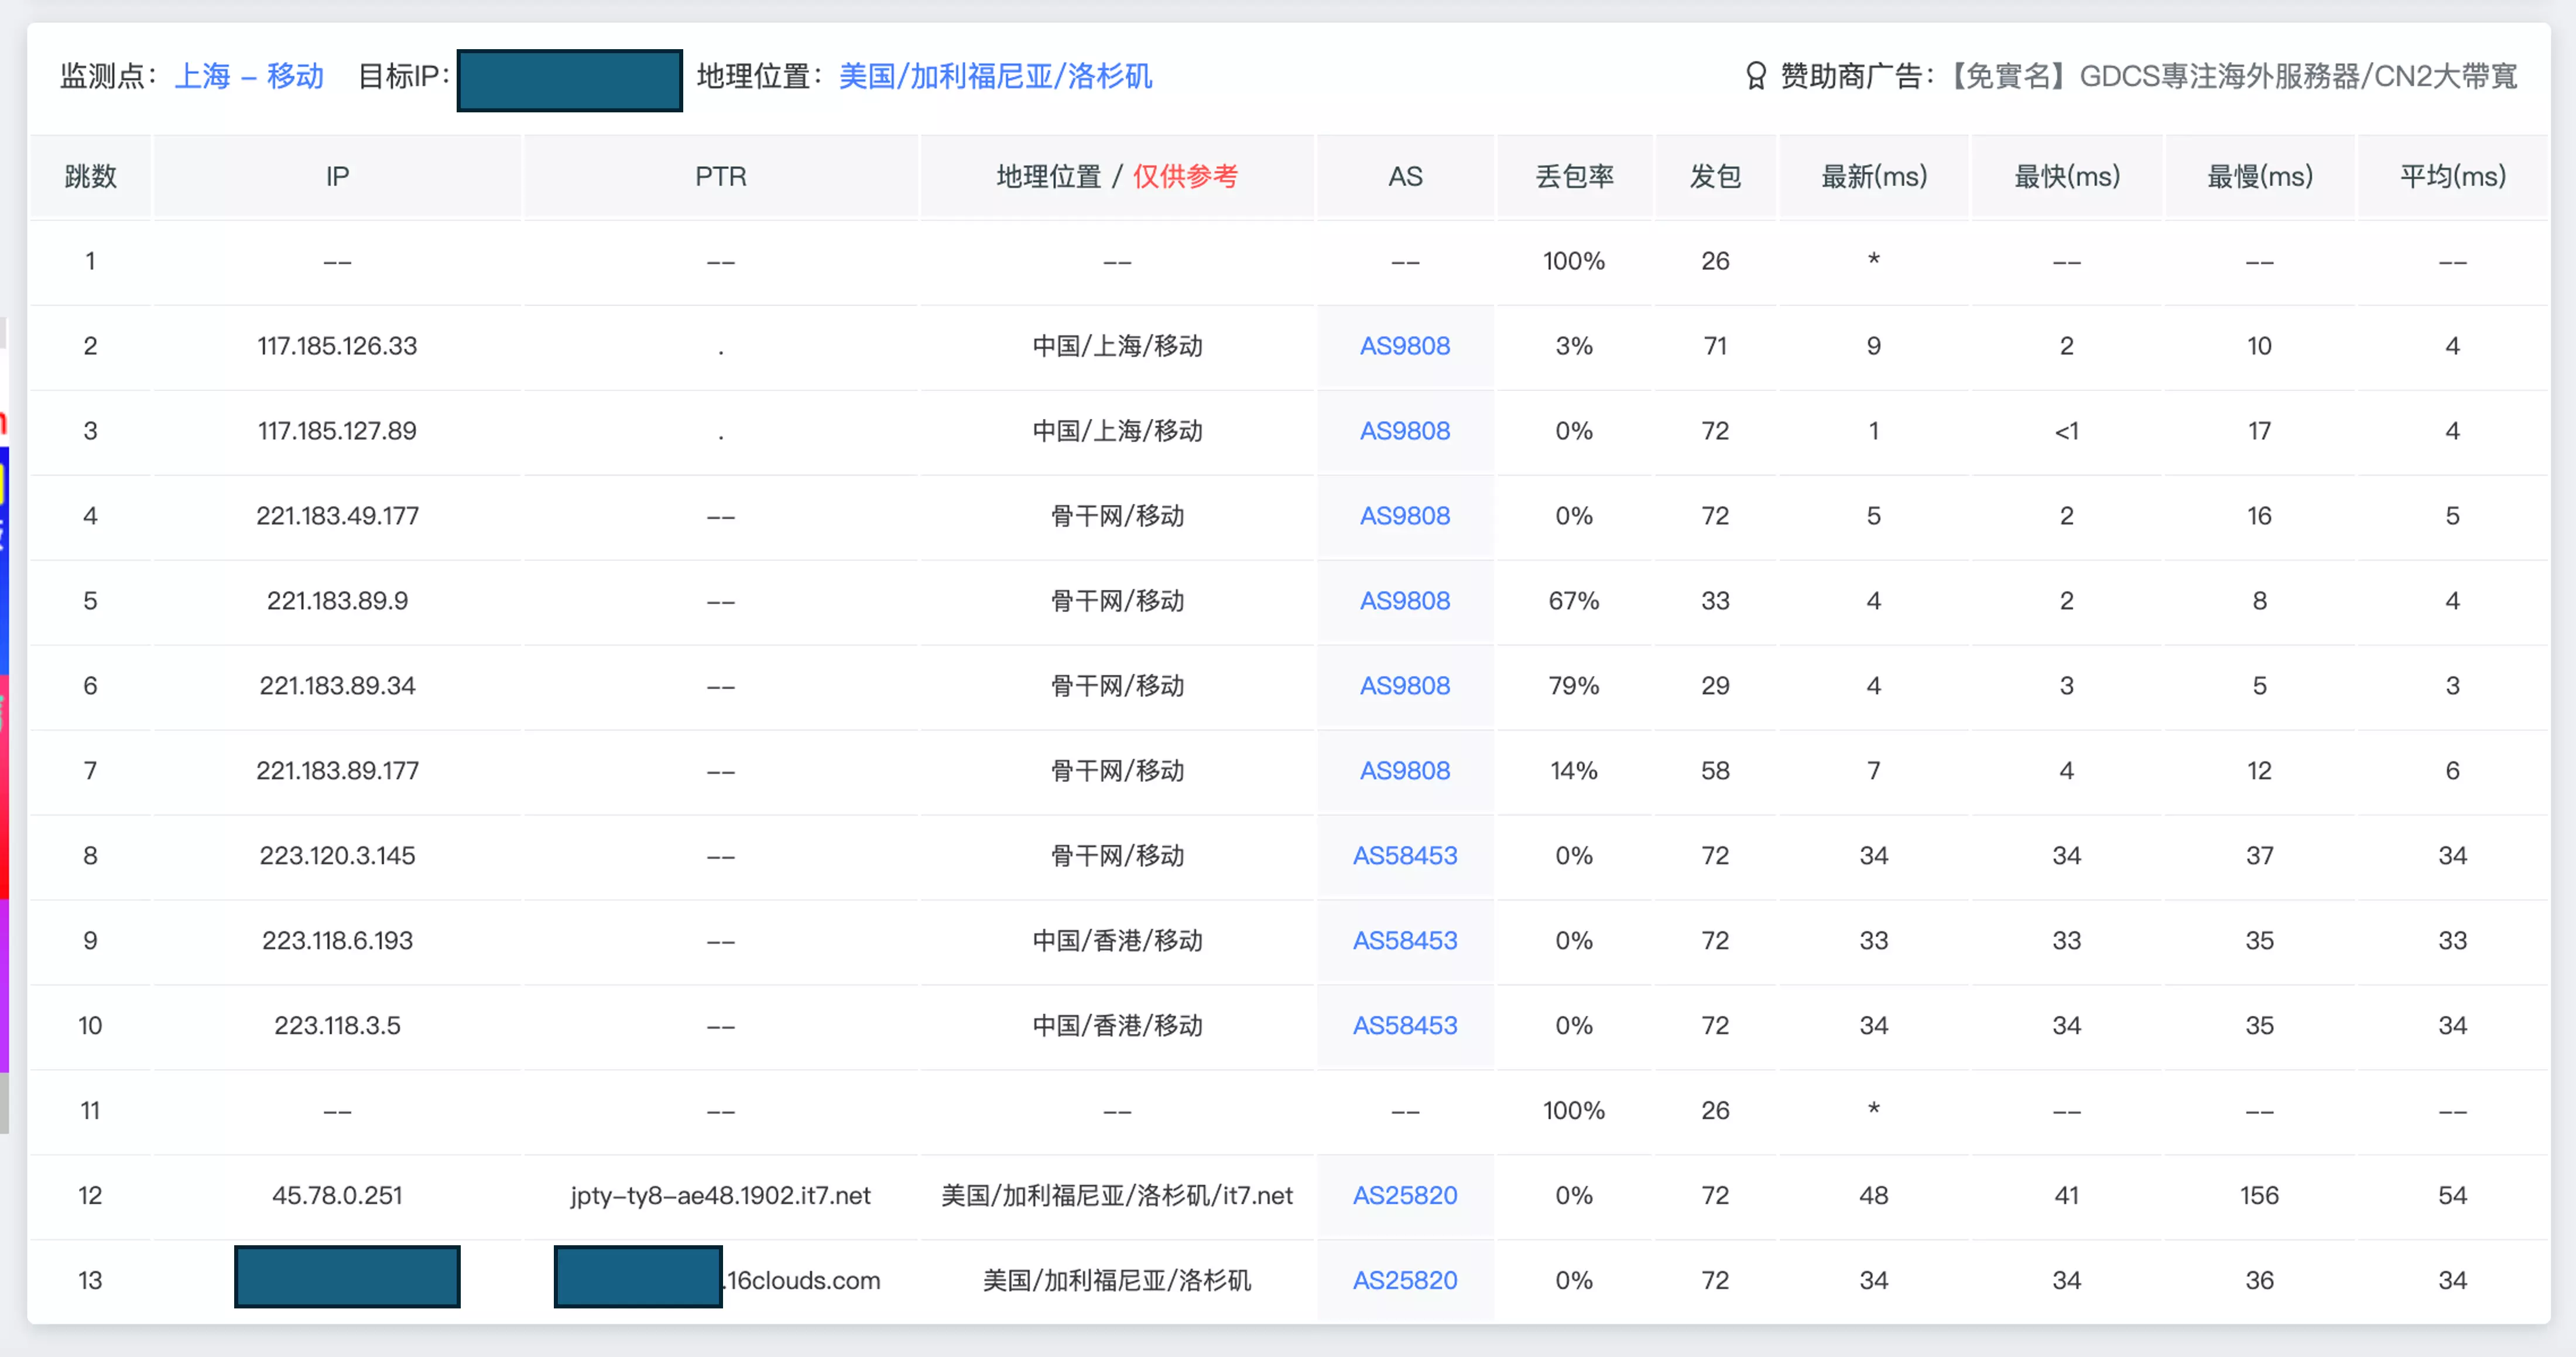Screen dimensions: 2576x1357
Task: Click the 跳数 column header
Action: tap(90, 177)
